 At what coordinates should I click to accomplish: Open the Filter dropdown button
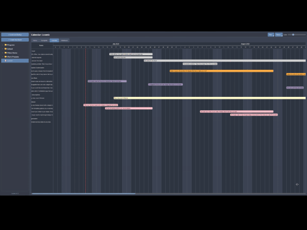click(x=271, y=35)
